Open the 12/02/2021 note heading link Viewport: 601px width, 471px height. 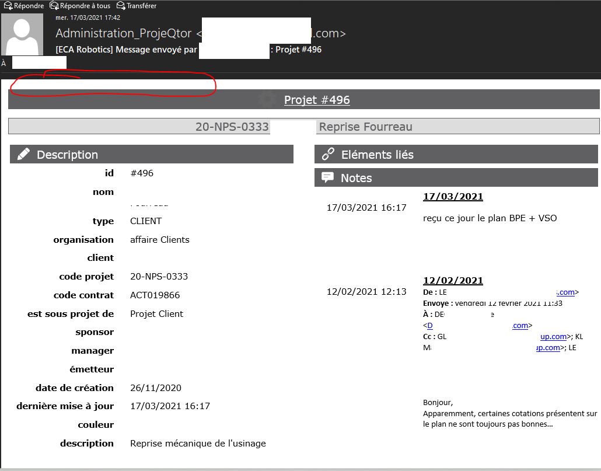453,281
